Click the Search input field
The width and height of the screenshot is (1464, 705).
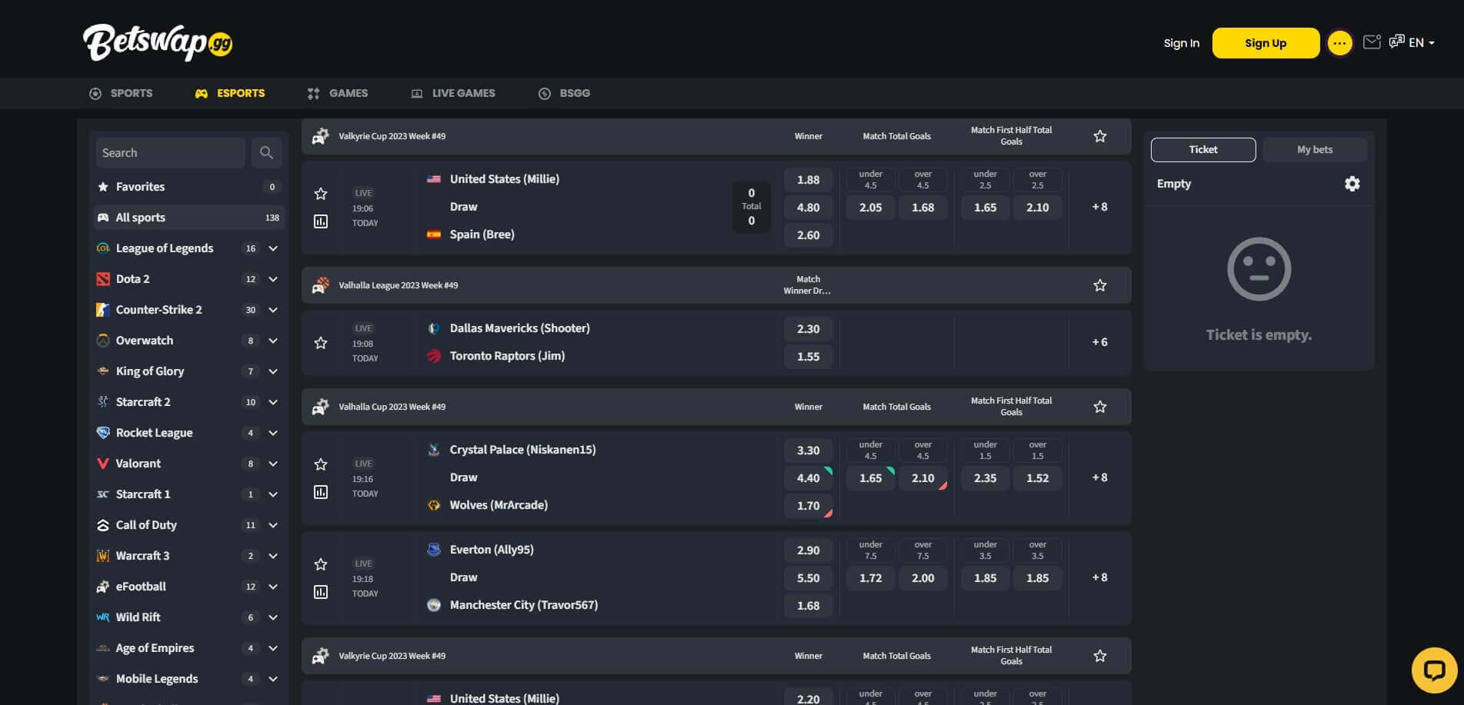coord(169,152)
